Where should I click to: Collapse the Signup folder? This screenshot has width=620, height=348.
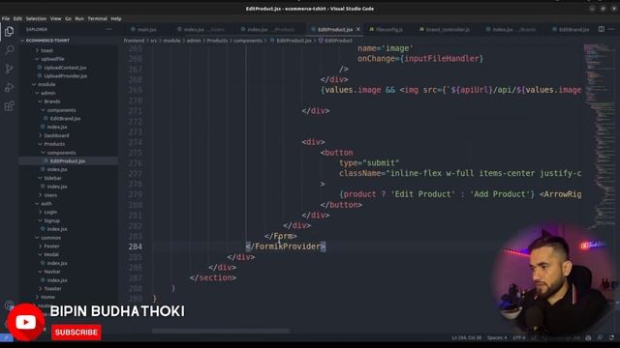click(51, 220)
